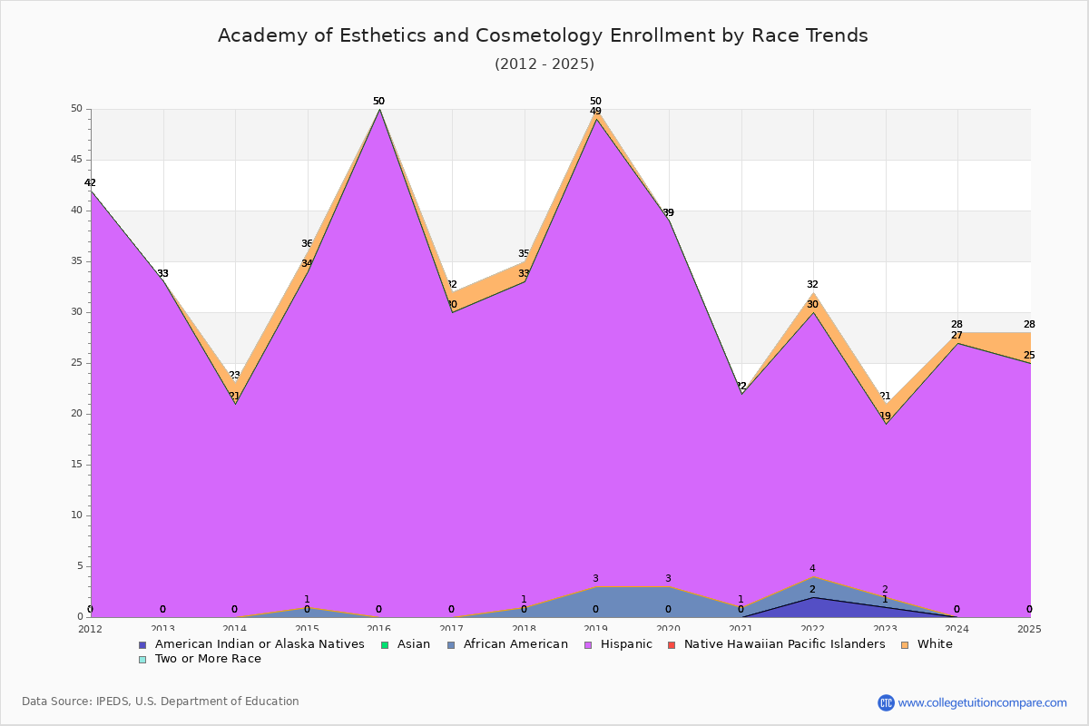
Task: Click the 50 y-axis tick label
Action: (x=76, y=109)
